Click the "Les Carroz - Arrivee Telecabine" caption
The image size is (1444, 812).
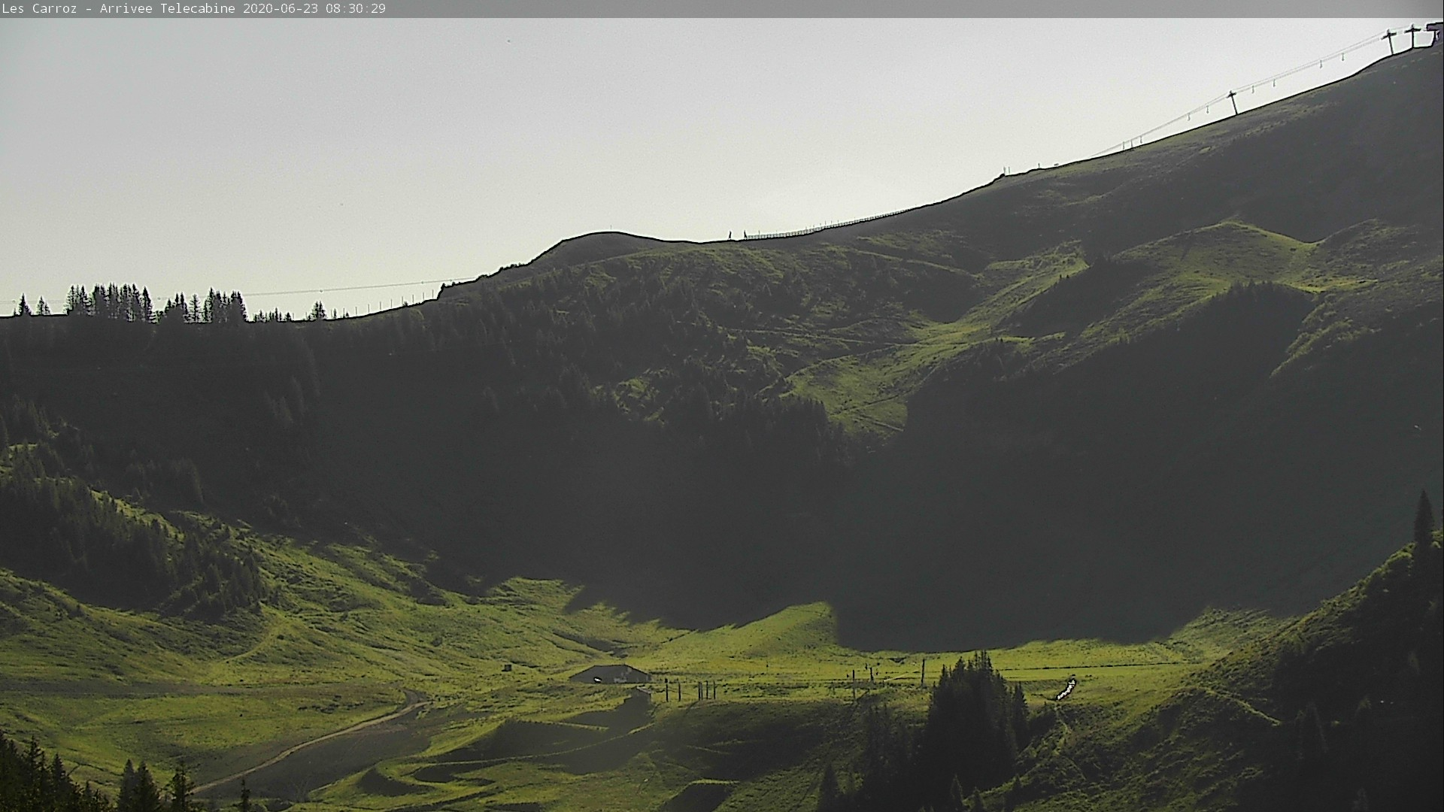coord(119,8)
